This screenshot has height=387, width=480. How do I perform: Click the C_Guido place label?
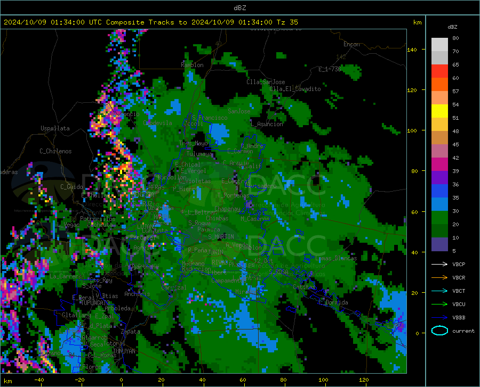(71, 187)
